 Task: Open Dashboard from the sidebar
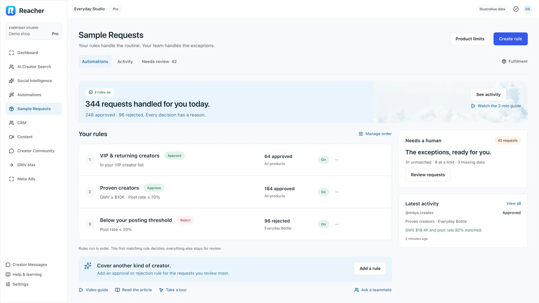34,53
